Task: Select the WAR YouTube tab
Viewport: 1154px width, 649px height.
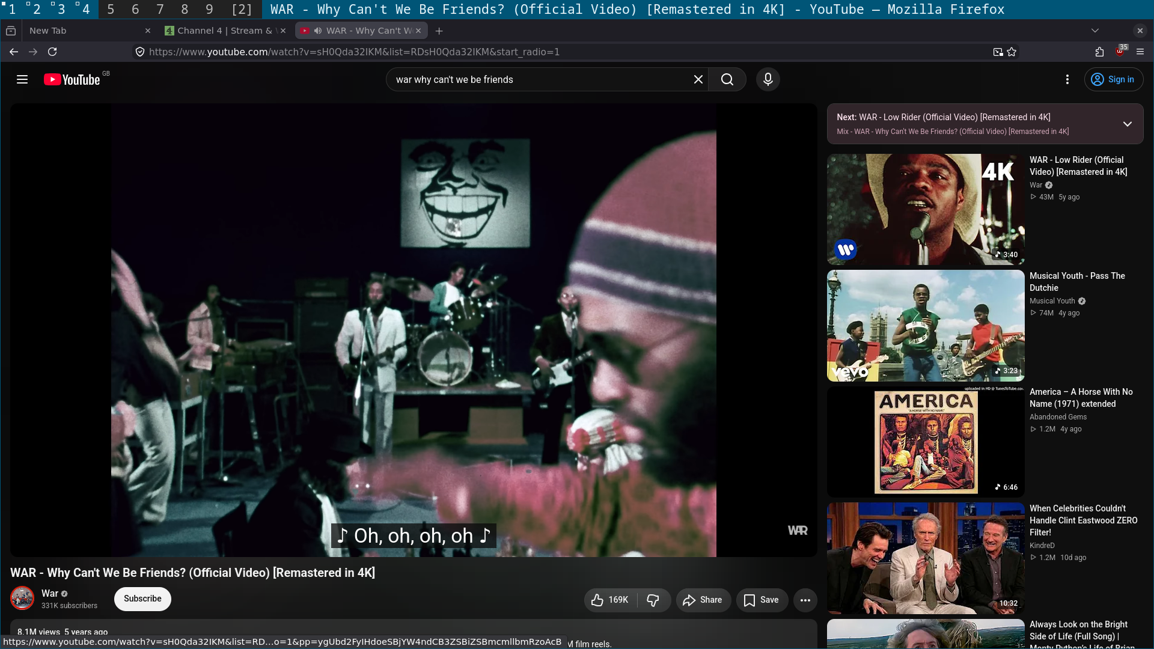Action: tap(361, 31)
